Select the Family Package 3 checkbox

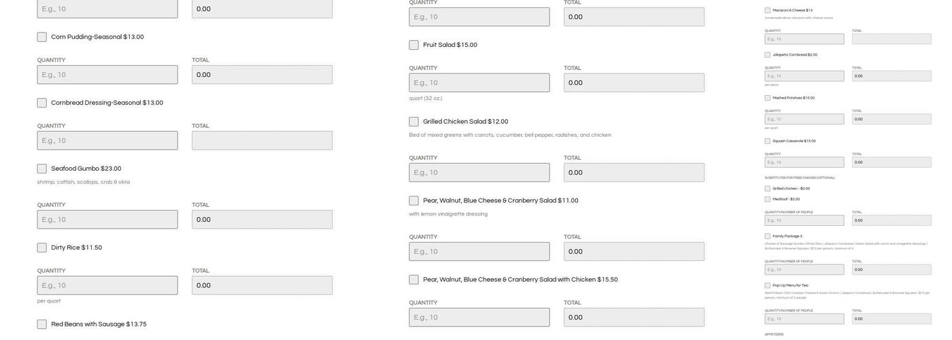tap(768, 237)
